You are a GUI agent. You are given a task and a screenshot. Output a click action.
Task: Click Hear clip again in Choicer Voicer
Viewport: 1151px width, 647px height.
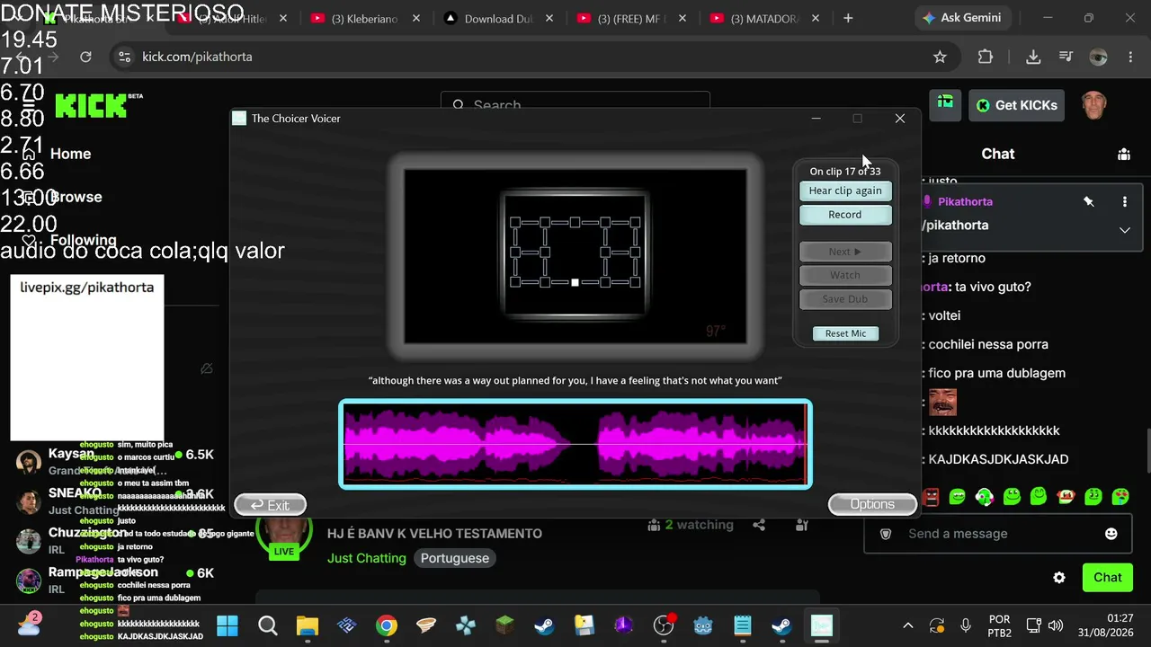pyautogui.click(x=845, y=191)
